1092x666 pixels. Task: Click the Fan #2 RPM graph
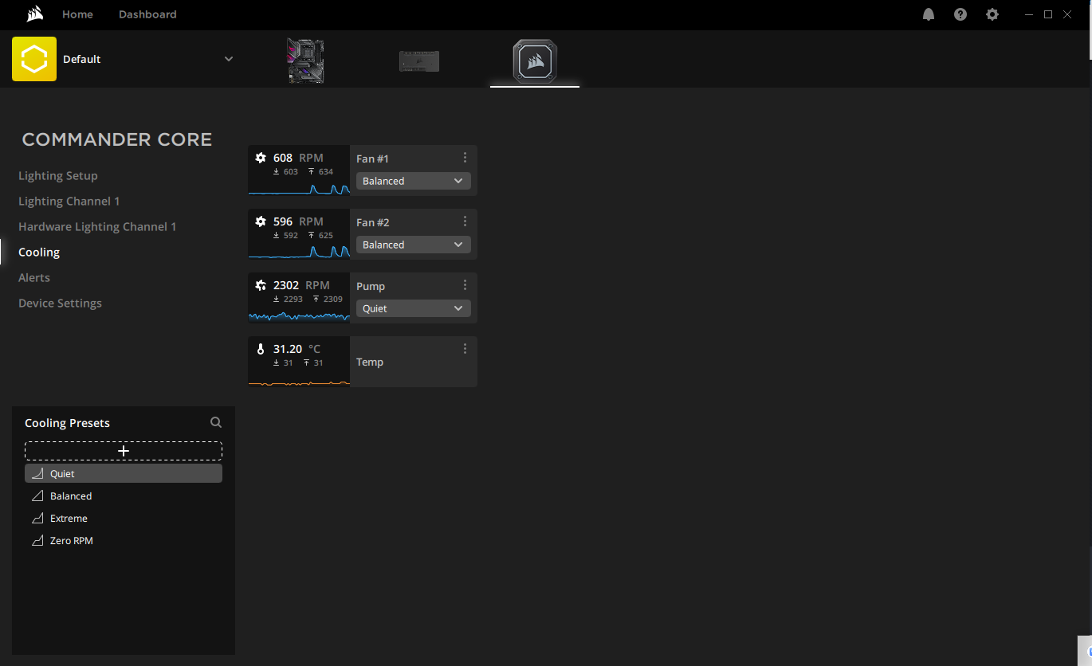tap(299, 252)
